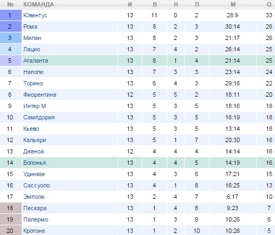Click the КОМАНДА column header
Screen dimensions: 275x235
38,4
